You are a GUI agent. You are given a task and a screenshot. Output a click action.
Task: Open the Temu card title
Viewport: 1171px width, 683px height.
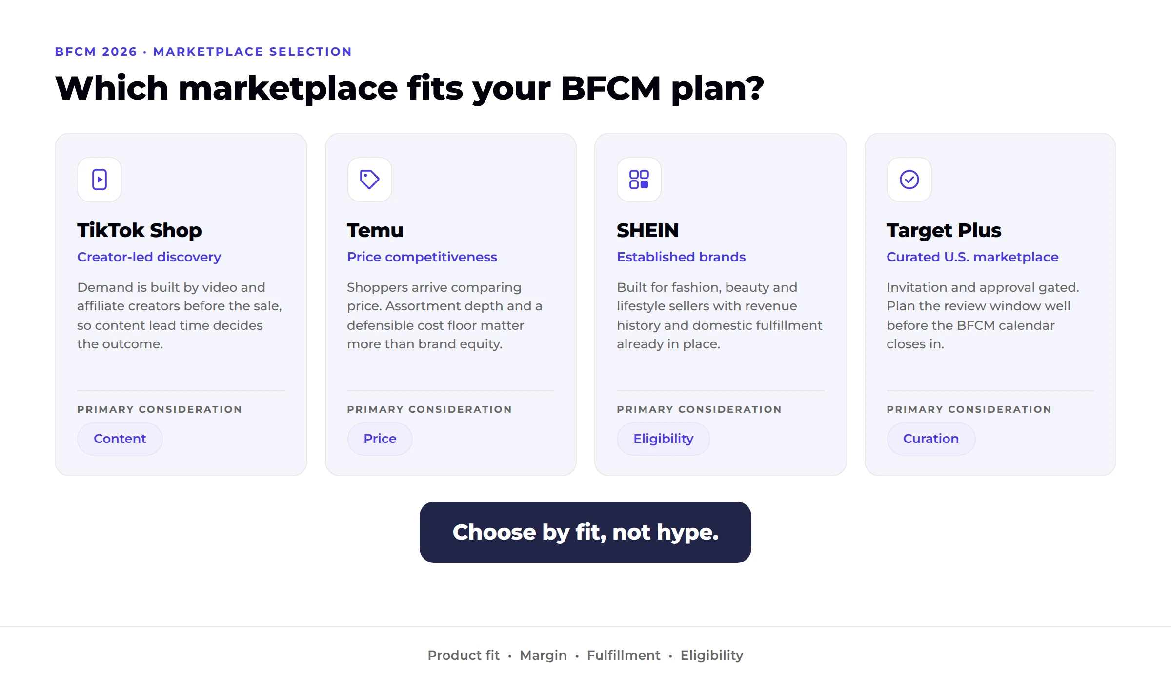(375, 230)
